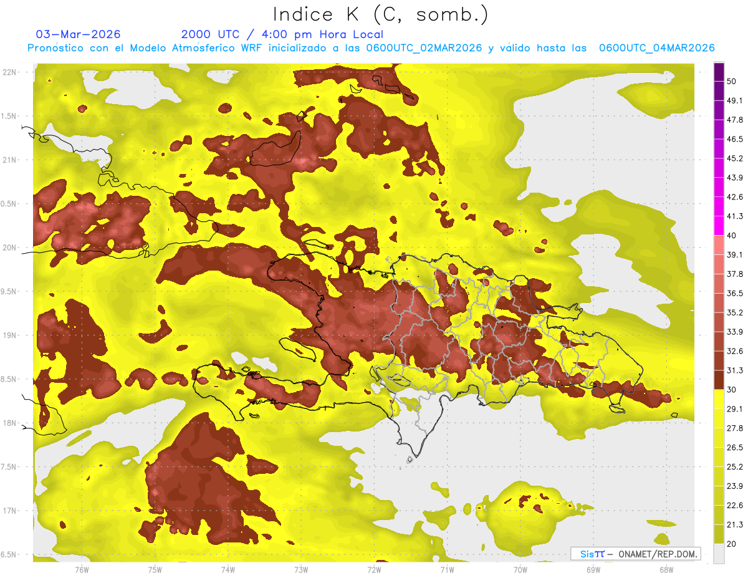The height and width of the screenshot is (578, 748).
Task: Click the '37.8' colorbar value
Action: (x=735, y=274)
